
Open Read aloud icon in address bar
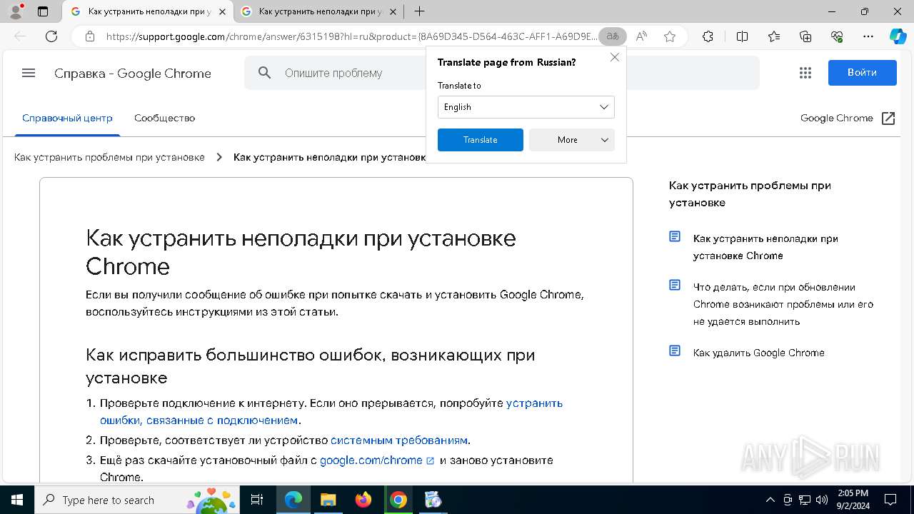pos(641,36)
